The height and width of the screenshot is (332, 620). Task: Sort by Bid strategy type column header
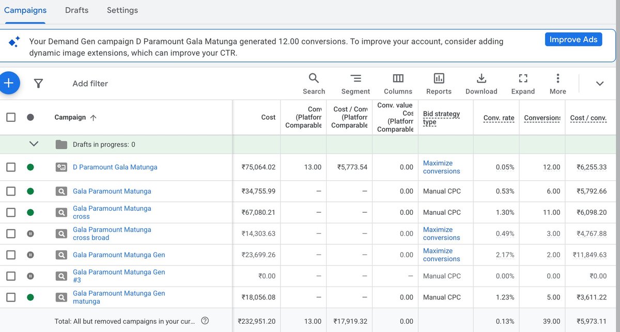441,118
